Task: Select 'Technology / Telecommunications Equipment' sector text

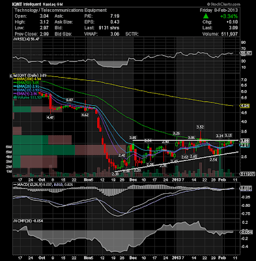Action: click(x=61, y=10)
